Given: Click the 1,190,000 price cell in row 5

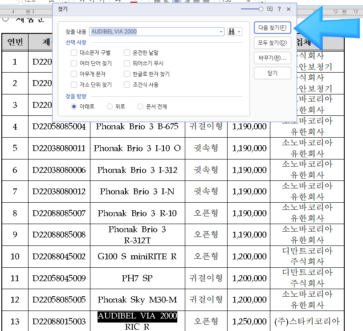Looking at the screenshot, I should point(249,148).
